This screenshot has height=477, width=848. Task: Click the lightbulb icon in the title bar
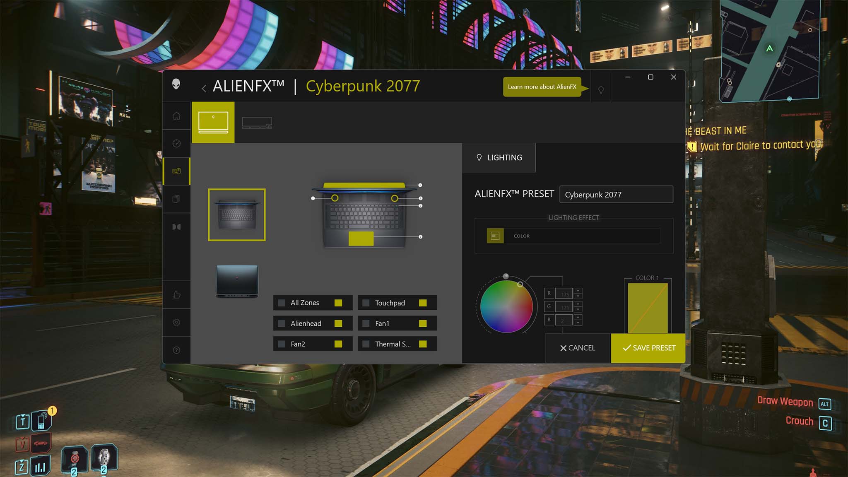[601, 90]
